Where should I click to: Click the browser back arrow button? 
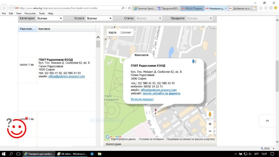[x=4, y=8]
